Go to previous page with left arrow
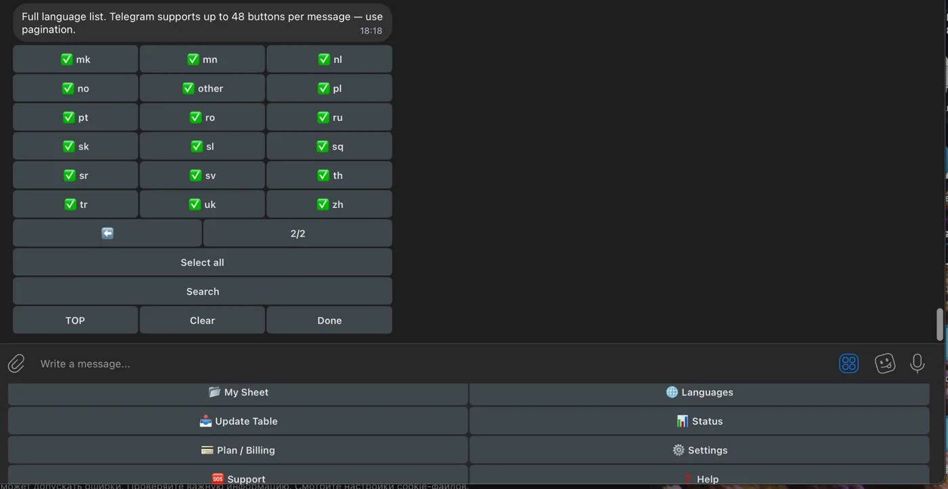This screenshot has width=948, height=489. point(107,232)
